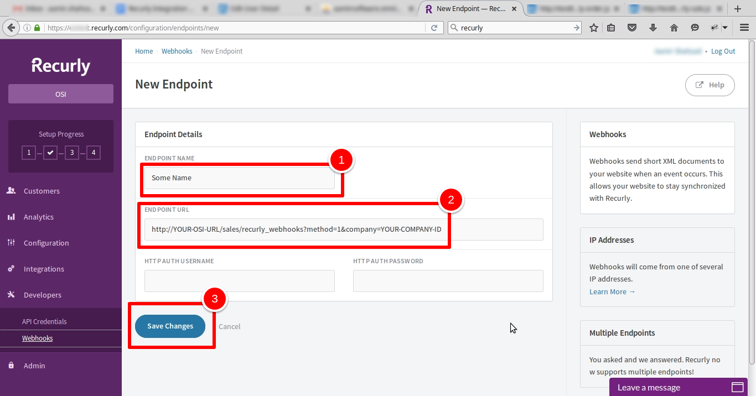The width and height of the screenshot is (756, 396).
Task: Click the chat window icon on Leave a message
Action: pos(738,387)
